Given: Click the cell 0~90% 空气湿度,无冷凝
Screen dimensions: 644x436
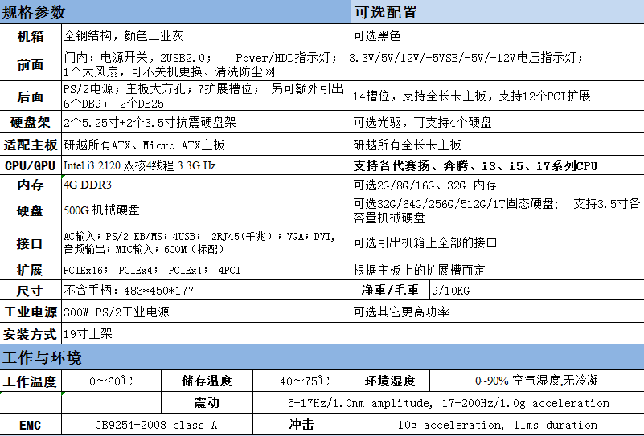Looking at the screenshot, I should (x=537, y=381).
